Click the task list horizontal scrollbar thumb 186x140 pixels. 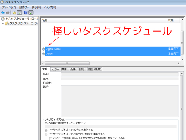tap(67, 63)
